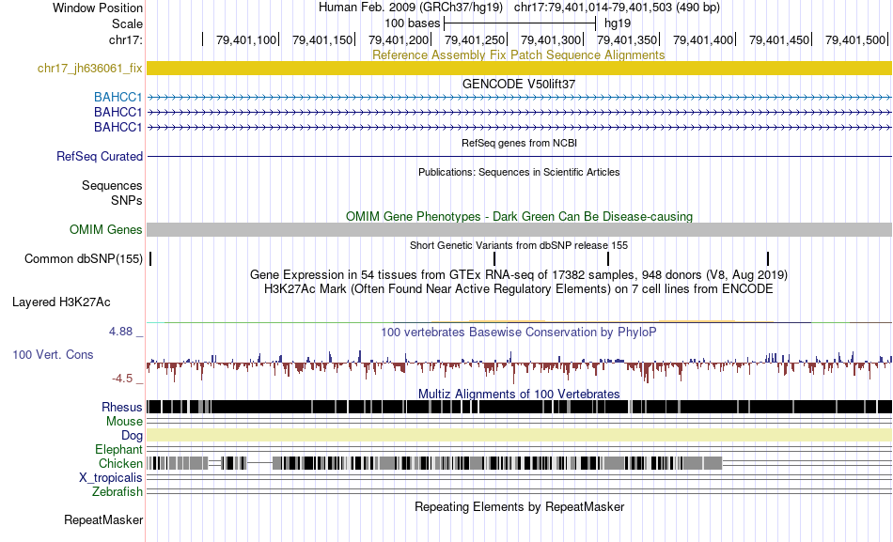Open Short Genetic Variants from dbSNP release 155 title

click(519, 245)
